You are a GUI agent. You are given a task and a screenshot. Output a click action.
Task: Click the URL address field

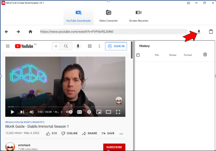(x=114, y=32)
